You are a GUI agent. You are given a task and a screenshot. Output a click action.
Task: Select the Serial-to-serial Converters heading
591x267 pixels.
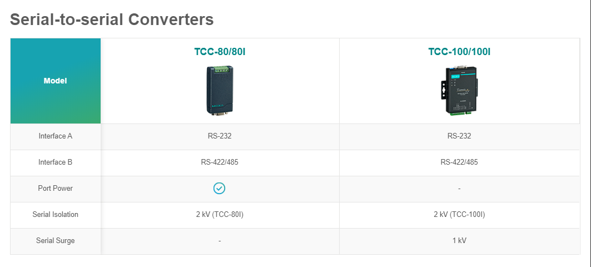[112, 19]
